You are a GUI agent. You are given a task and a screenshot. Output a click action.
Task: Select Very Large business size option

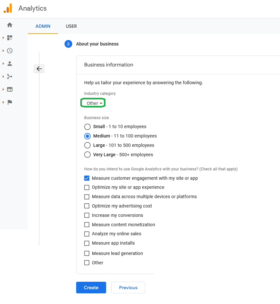87,155
